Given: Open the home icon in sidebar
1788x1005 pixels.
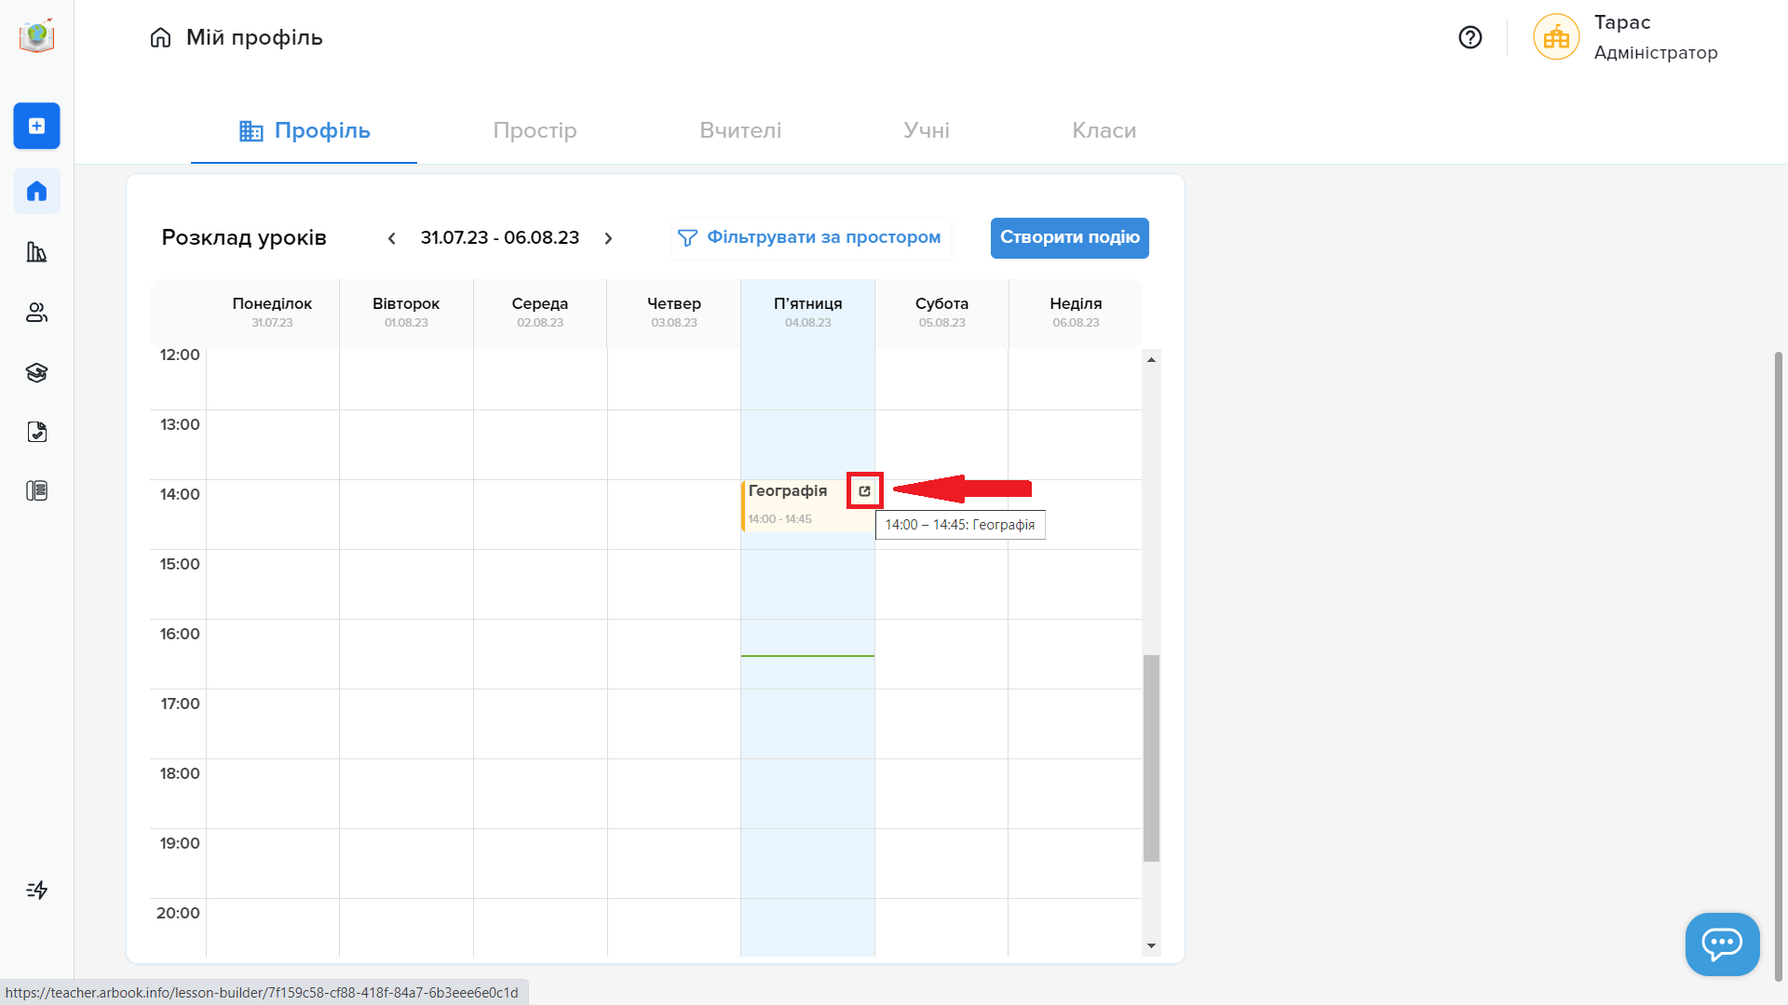Looking at the screenshot, I should pyautogui.click(x=36, y=191).
